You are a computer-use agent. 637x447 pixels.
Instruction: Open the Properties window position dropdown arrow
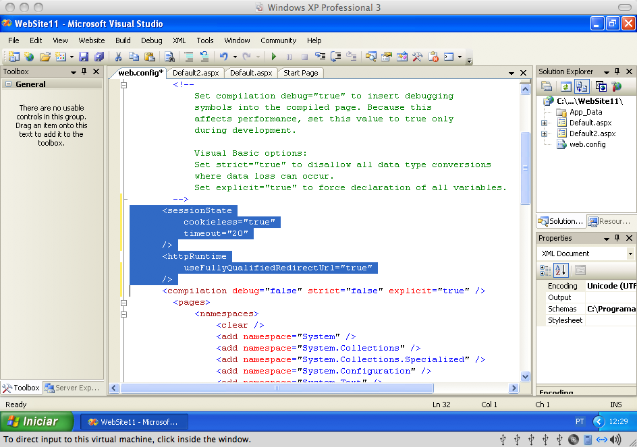(x=607, y=239)
